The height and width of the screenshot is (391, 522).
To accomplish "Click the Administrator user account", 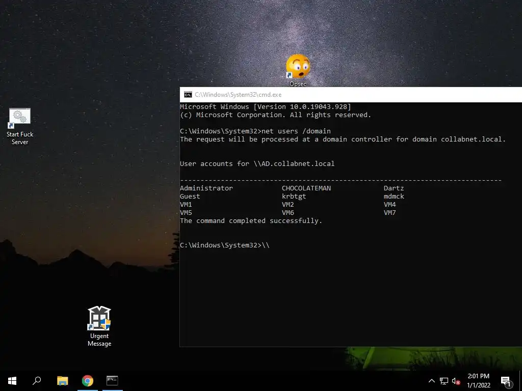I will [x=206, y=188].
